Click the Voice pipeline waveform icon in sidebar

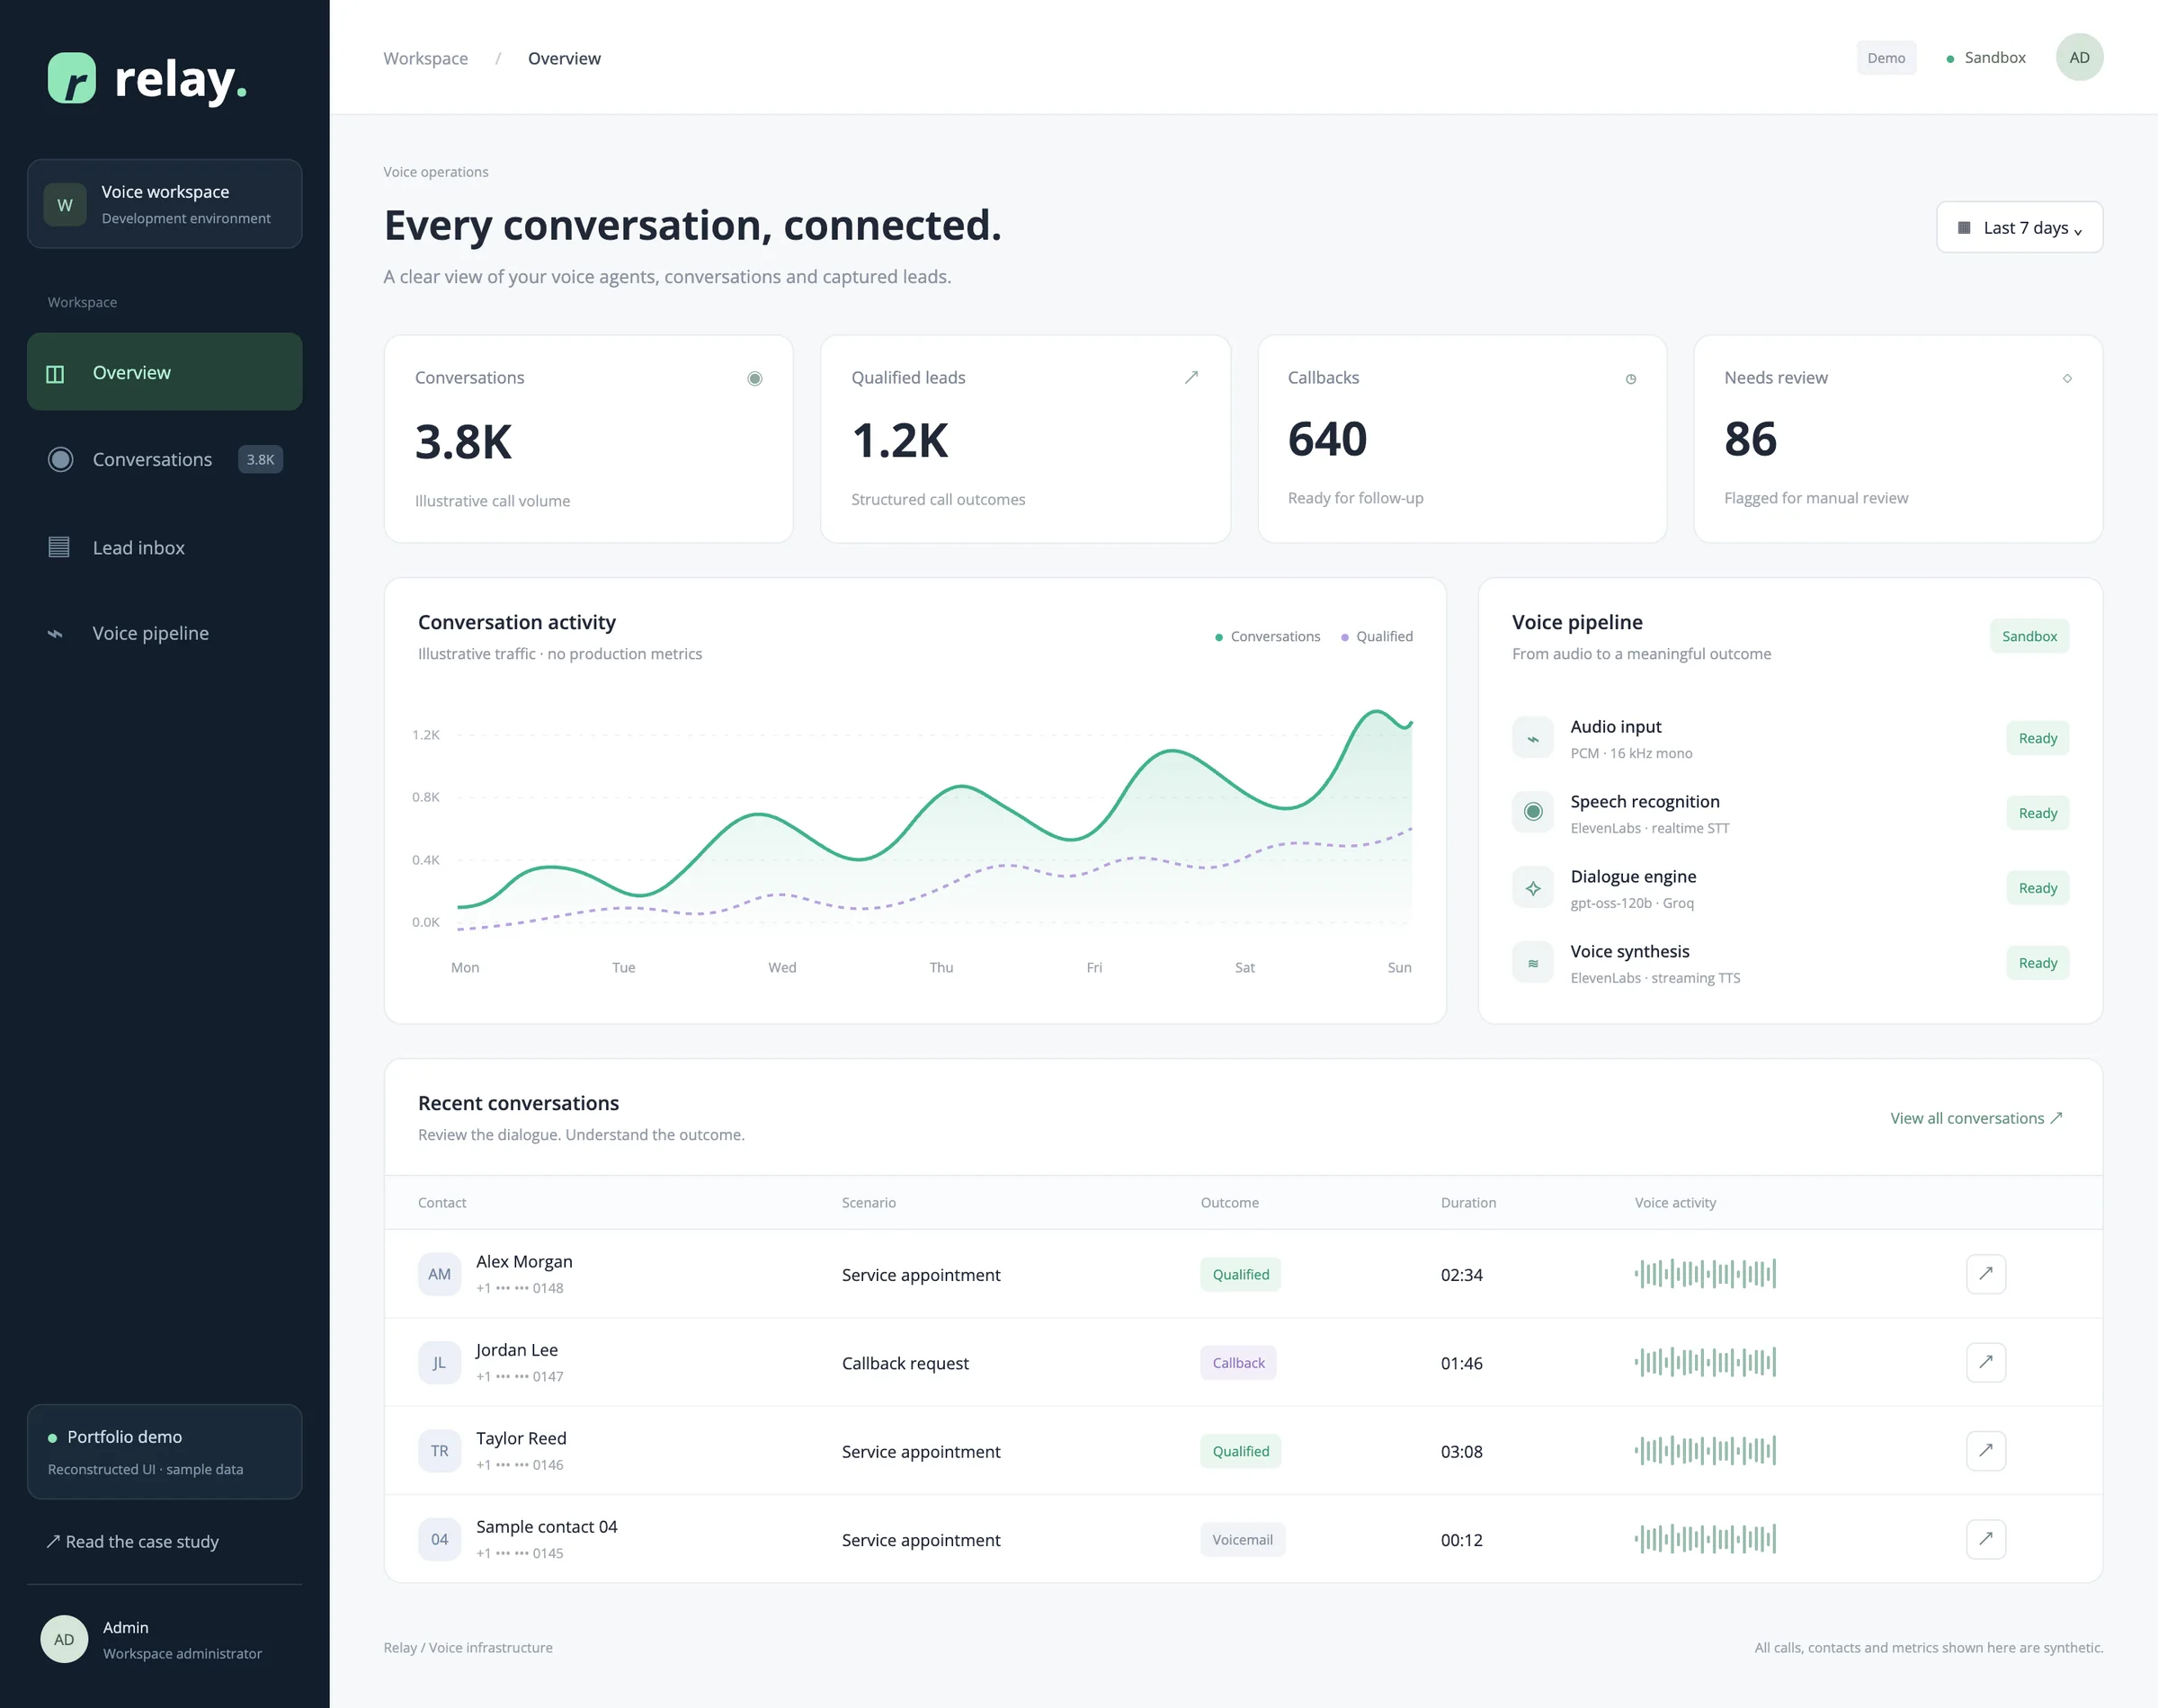56,634
